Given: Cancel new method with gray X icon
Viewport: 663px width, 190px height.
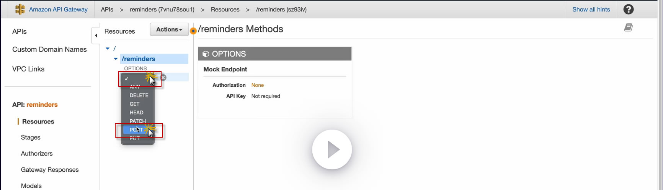Looking at the screenshot, I should pyautogui.click(x=163, y=78).
